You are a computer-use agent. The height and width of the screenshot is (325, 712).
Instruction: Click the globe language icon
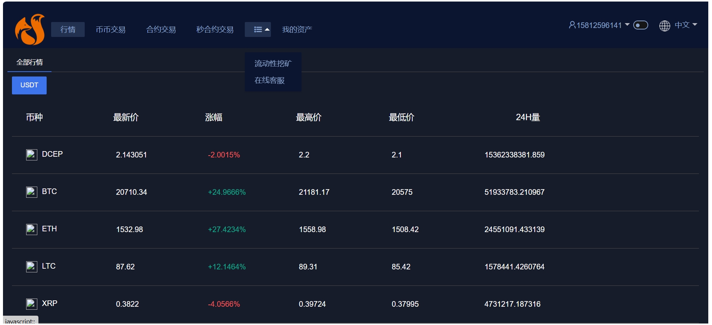pos(664,25)
